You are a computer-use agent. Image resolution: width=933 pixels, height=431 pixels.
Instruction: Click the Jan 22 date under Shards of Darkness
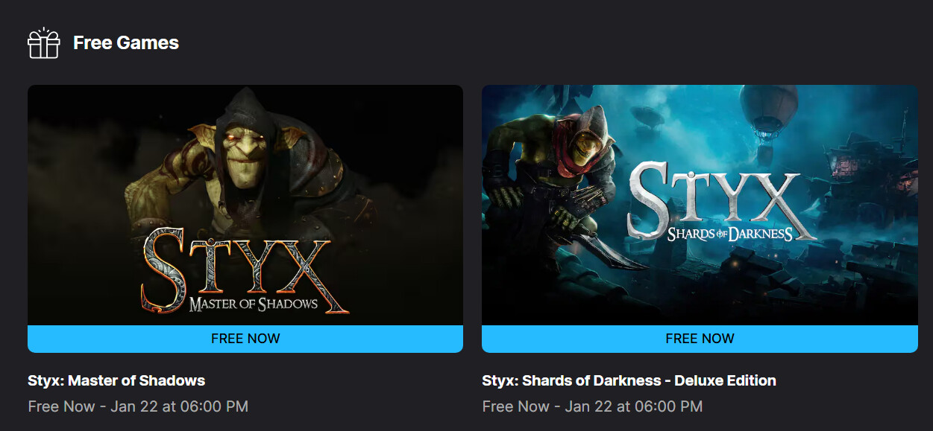[634, 406]
